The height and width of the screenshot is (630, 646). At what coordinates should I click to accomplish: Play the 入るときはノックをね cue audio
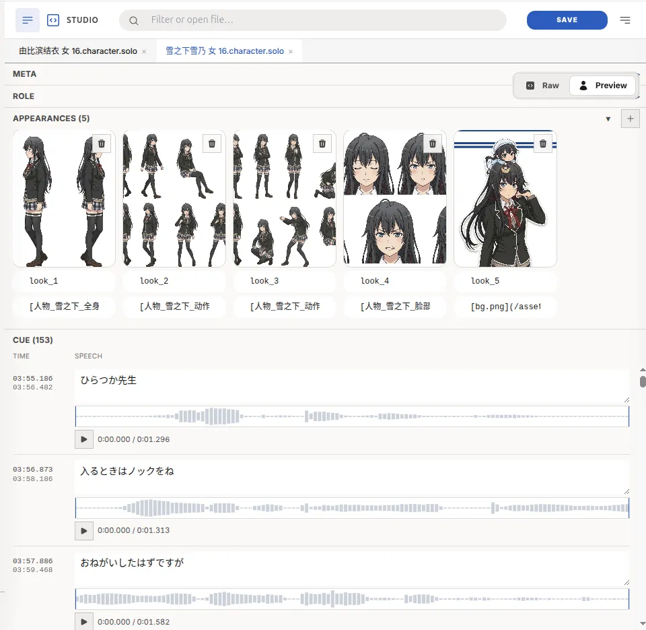point(84,530)
